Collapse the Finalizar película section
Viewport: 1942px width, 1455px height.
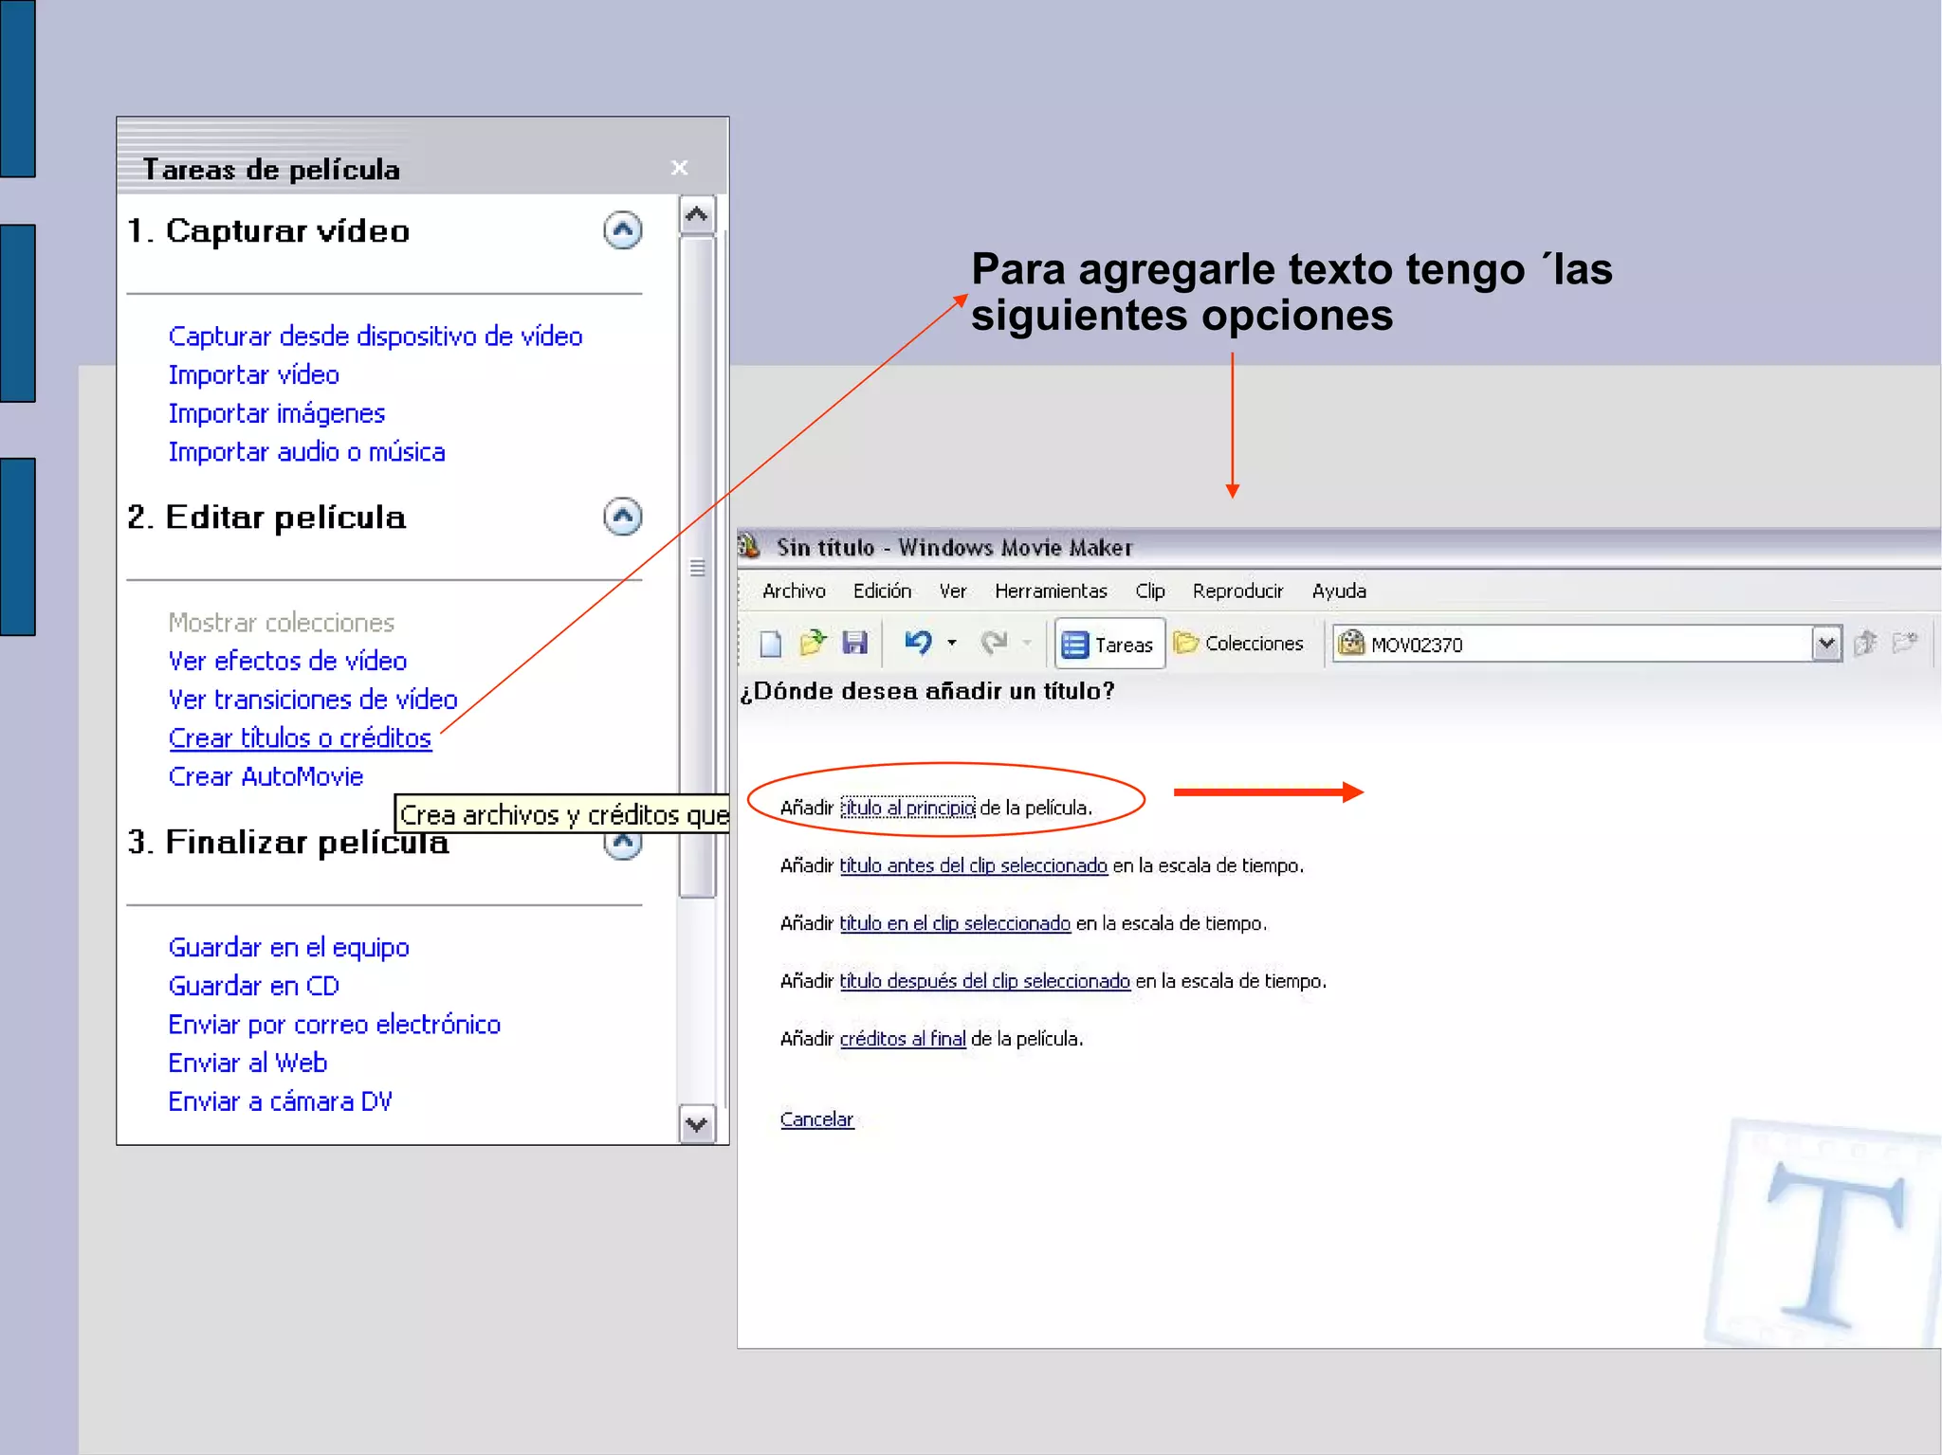coord(623,844)
